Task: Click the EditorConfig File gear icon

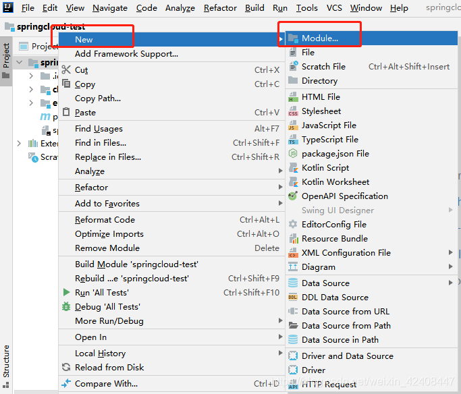Action: pyautogui.click(x=293, y=224)
